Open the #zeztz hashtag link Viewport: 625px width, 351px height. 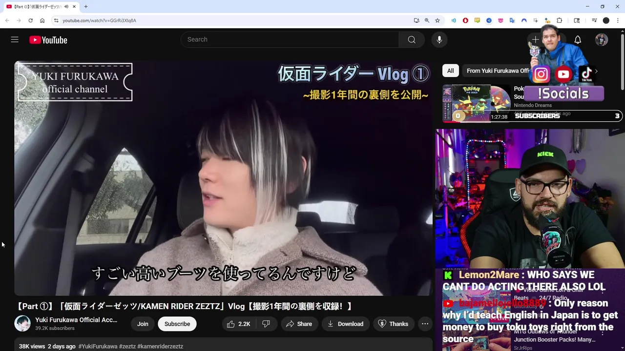[127, 346]
